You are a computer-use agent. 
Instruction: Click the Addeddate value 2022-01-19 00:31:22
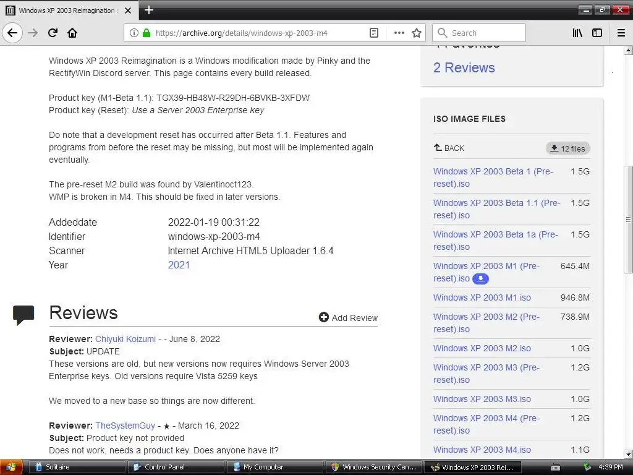(213, 222)
